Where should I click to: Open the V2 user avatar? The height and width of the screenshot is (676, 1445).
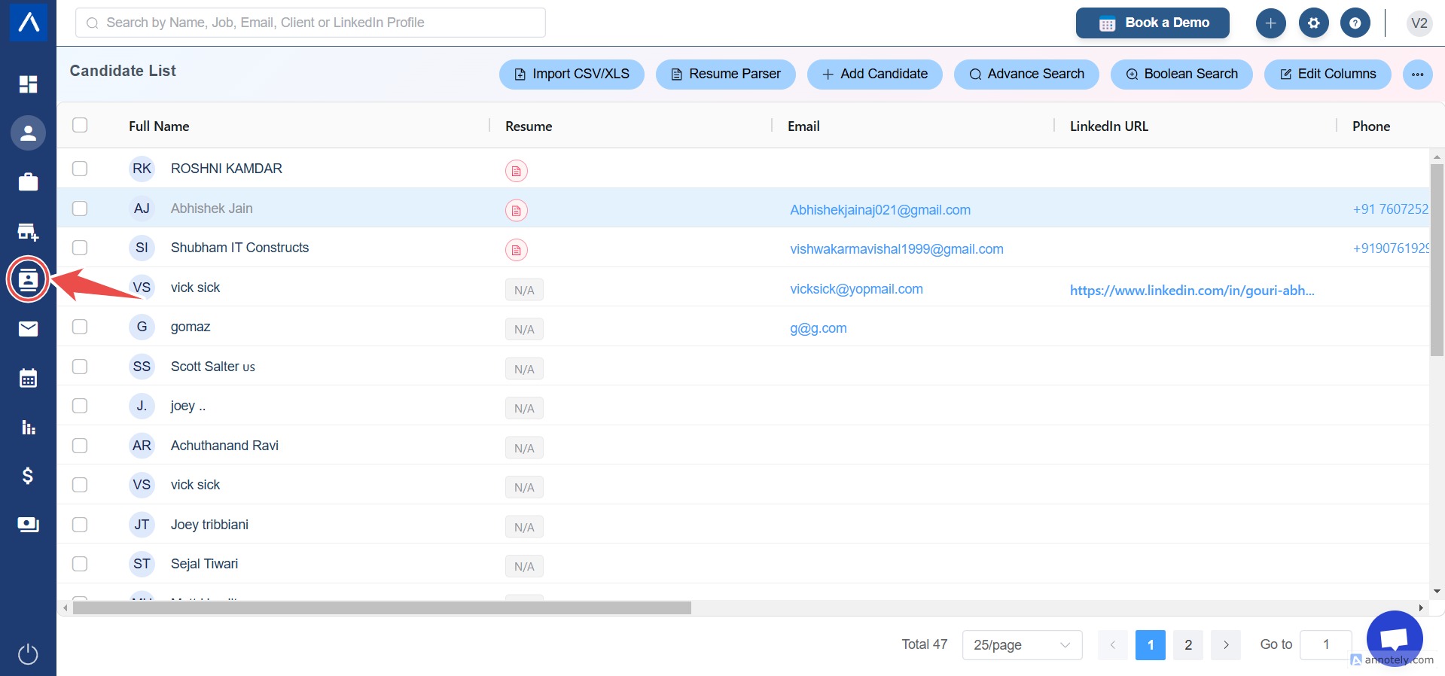(1419, 23)
